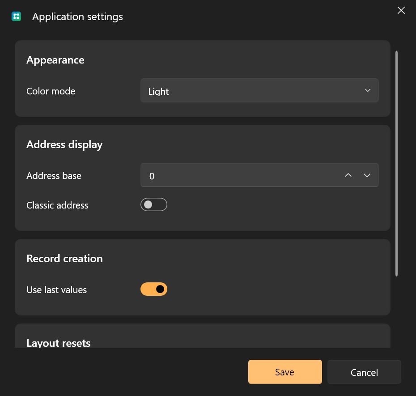Click the Use last values label
Viewport: 416px width, 396px height.
pos(56,290)
